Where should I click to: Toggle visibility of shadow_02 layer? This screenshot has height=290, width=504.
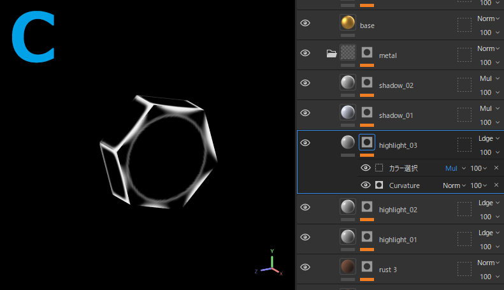305,83
